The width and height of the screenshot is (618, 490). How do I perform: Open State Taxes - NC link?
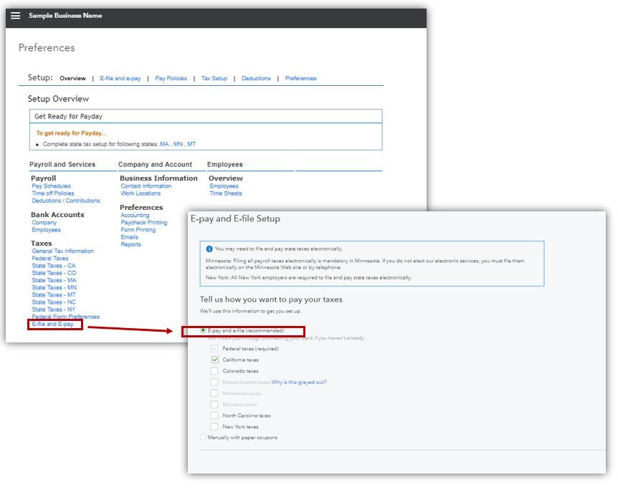tap(54, 302)
